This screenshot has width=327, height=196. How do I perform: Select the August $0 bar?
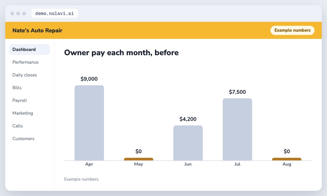[287, 159]
